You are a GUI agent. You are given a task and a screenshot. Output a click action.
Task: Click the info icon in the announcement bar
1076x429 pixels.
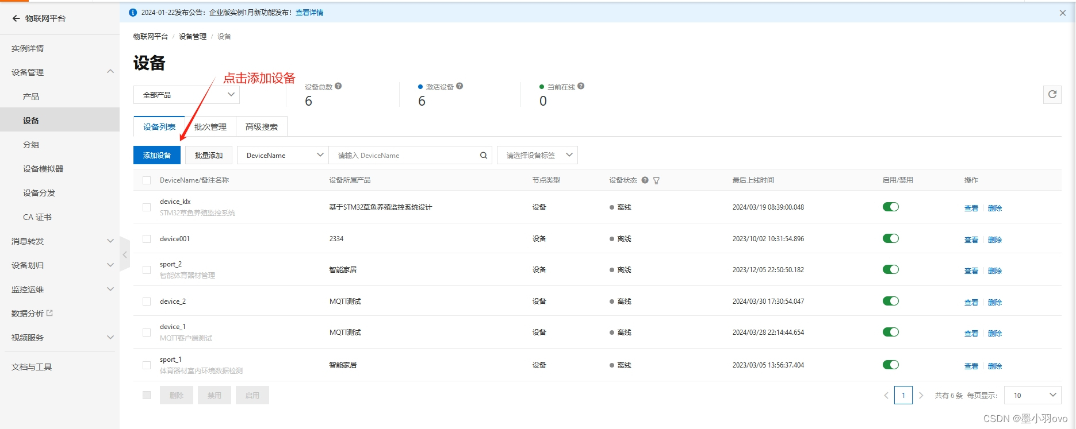pyautogui.click(x=133, y=13)
